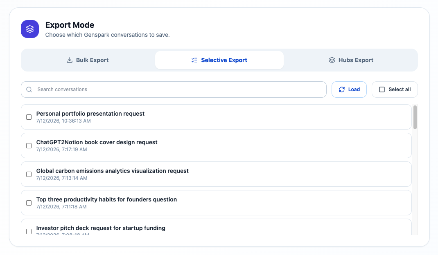Click the layers icon beside Hubs Export
This screenshot has height=255, width=438.
[332, 60]
